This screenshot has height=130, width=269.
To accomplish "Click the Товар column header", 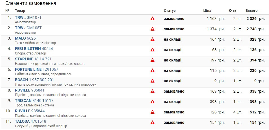I will (x=20, y=11).
